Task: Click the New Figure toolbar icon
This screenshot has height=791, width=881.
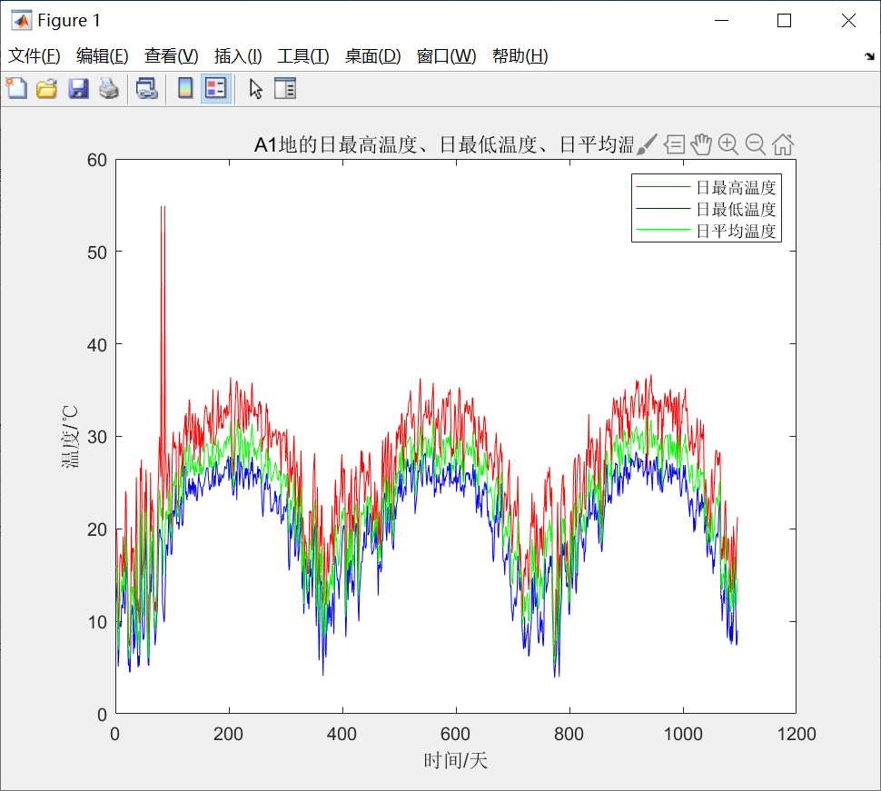Action: 16,88
